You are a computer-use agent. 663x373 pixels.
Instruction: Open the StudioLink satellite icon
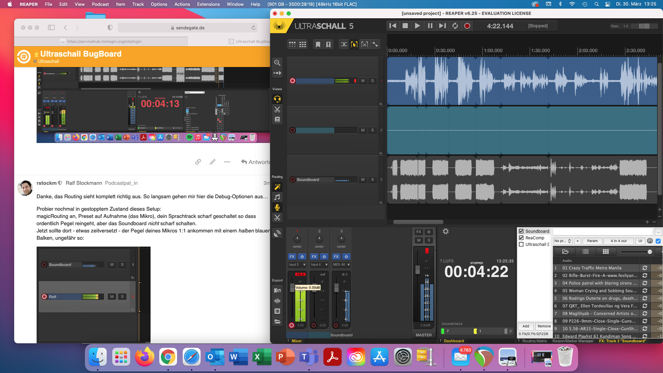tap(277, 234)
